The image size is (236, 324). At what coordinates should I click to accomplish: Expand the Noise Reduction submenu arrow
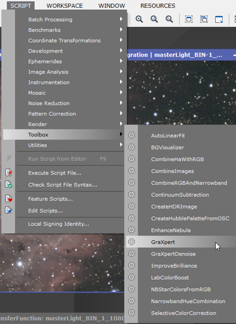[x=121, y=103]
